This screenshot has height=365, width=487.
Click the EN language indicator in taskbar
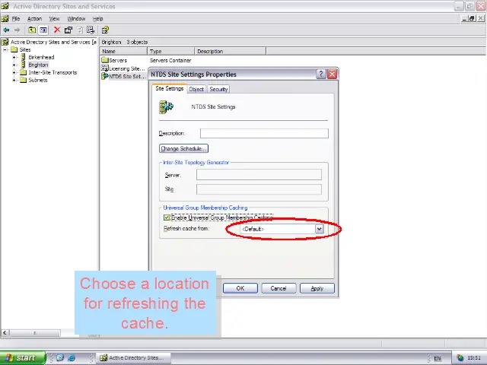point(438,358)
